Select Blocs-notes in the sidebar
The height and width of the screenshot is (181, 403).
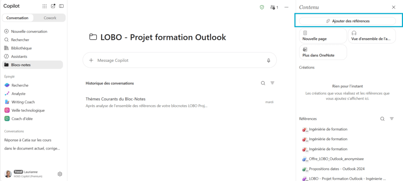(x=32, y=65)
